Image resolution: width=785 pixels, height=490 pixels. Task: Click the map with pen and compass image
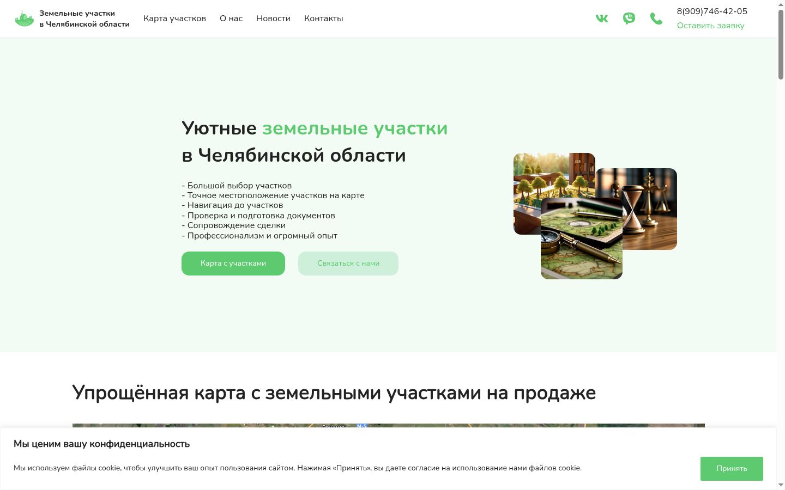(x=582, y=238)
